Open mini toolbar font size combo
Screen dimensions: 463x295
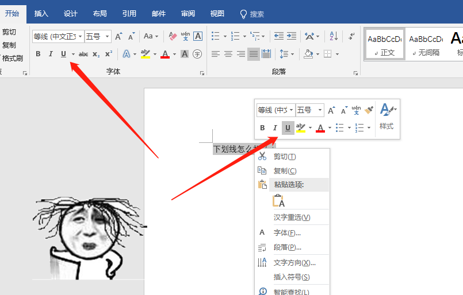310,110
